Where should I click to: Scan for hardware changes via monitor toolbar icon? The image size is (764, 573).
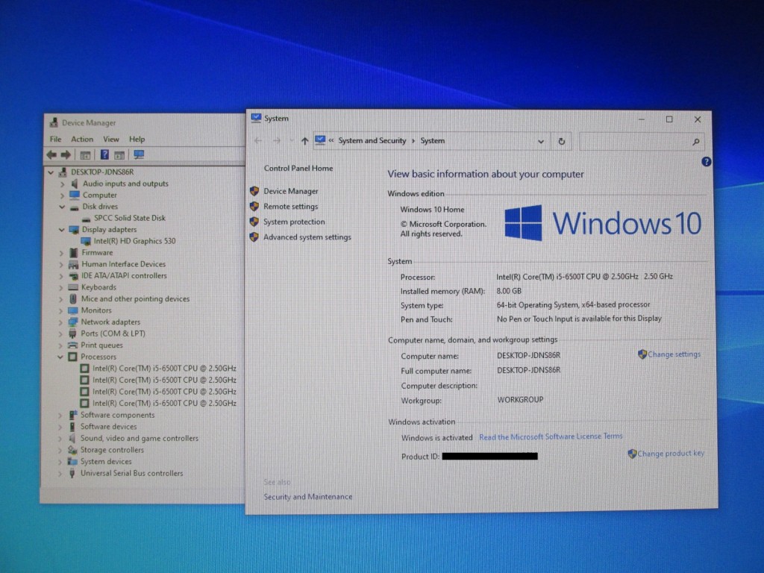[x=139, y=154]
